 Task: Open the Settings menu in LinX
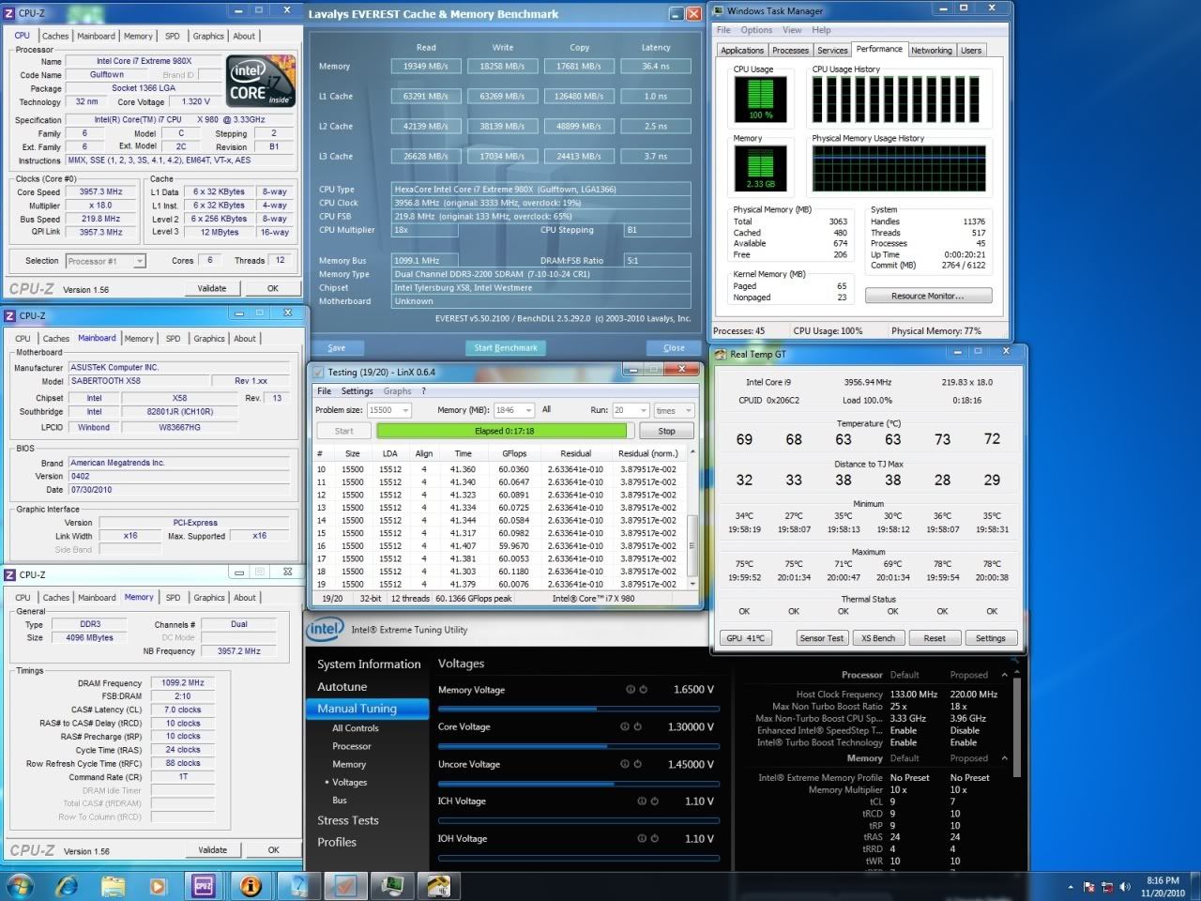(x=357, y=391)
